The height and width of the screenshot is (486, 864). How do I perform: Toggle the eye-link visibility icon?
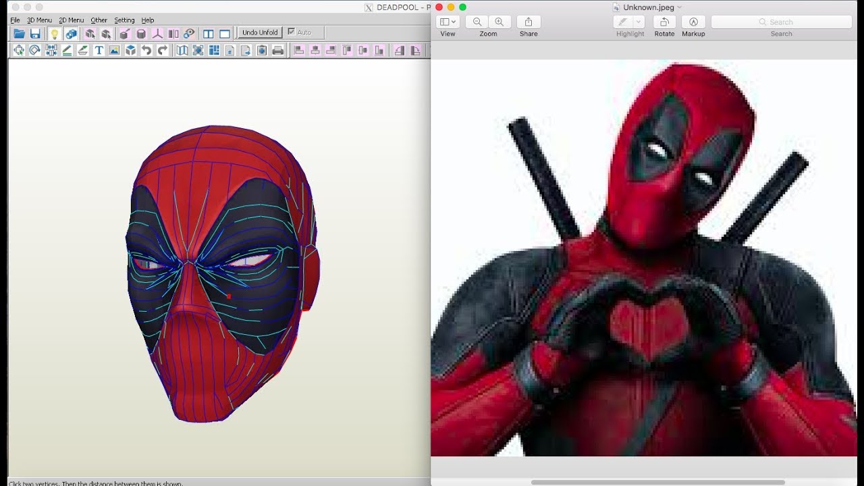click(190, 34)
